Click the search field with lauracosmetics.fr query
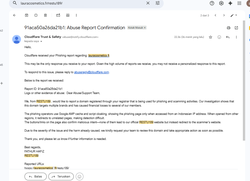The height and width of the screenshot is (181, 250). point(81,3)
